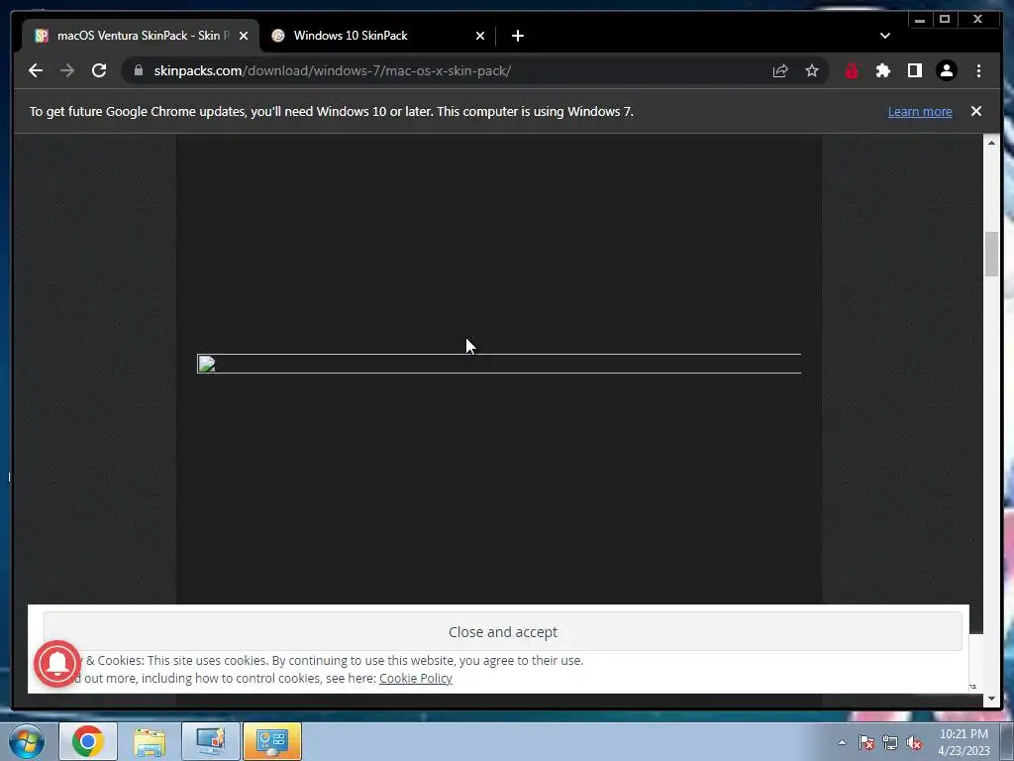Open the network tray icon
This screenshot has width=1014, height=761.
pos(890,742)
